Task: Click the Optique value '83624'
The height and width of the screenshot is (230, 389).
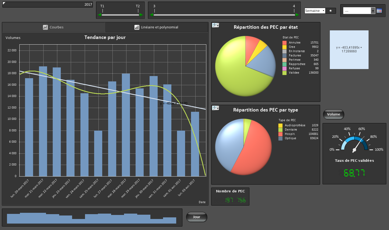Action: (314, 138)
